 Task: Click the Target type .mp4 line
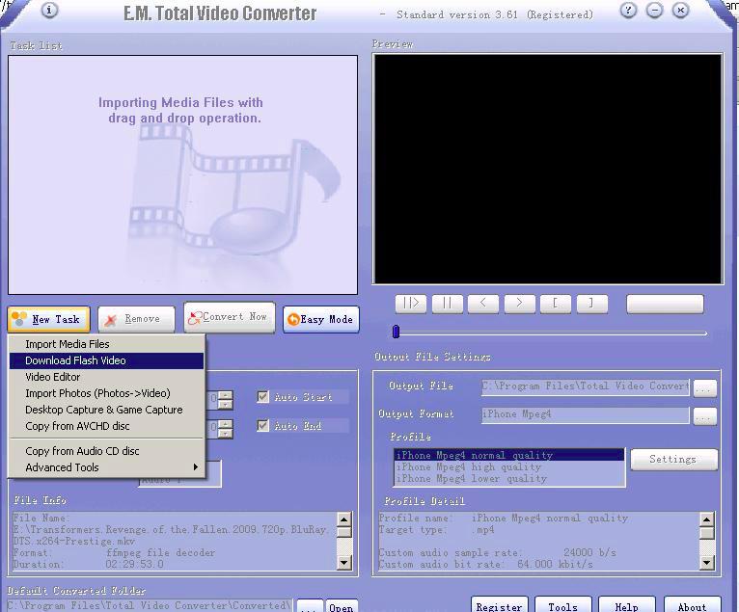point(436,530)
